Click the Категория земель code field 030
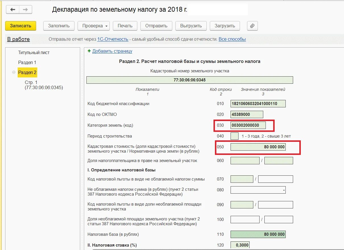Screen dimensions: 344x250 (x=248, y=125)
